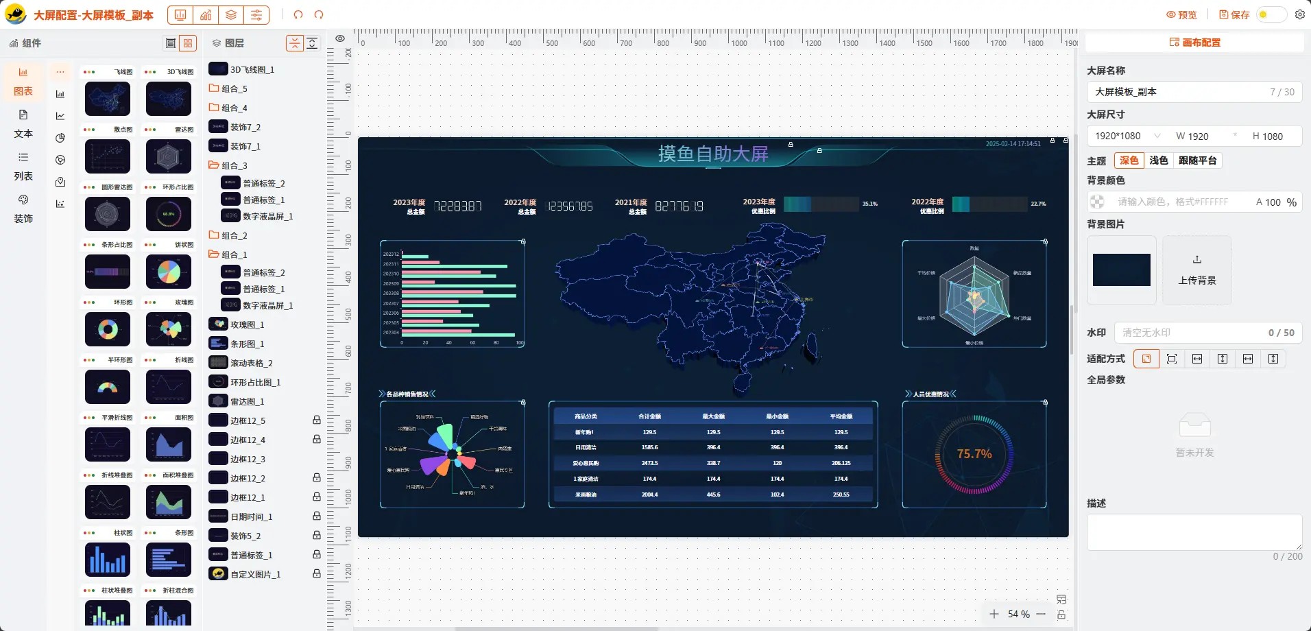Screen dimensions: 1311x631
Task: Click the lock icon on 边框12_5 layer
Action: [x=317, y=420]
